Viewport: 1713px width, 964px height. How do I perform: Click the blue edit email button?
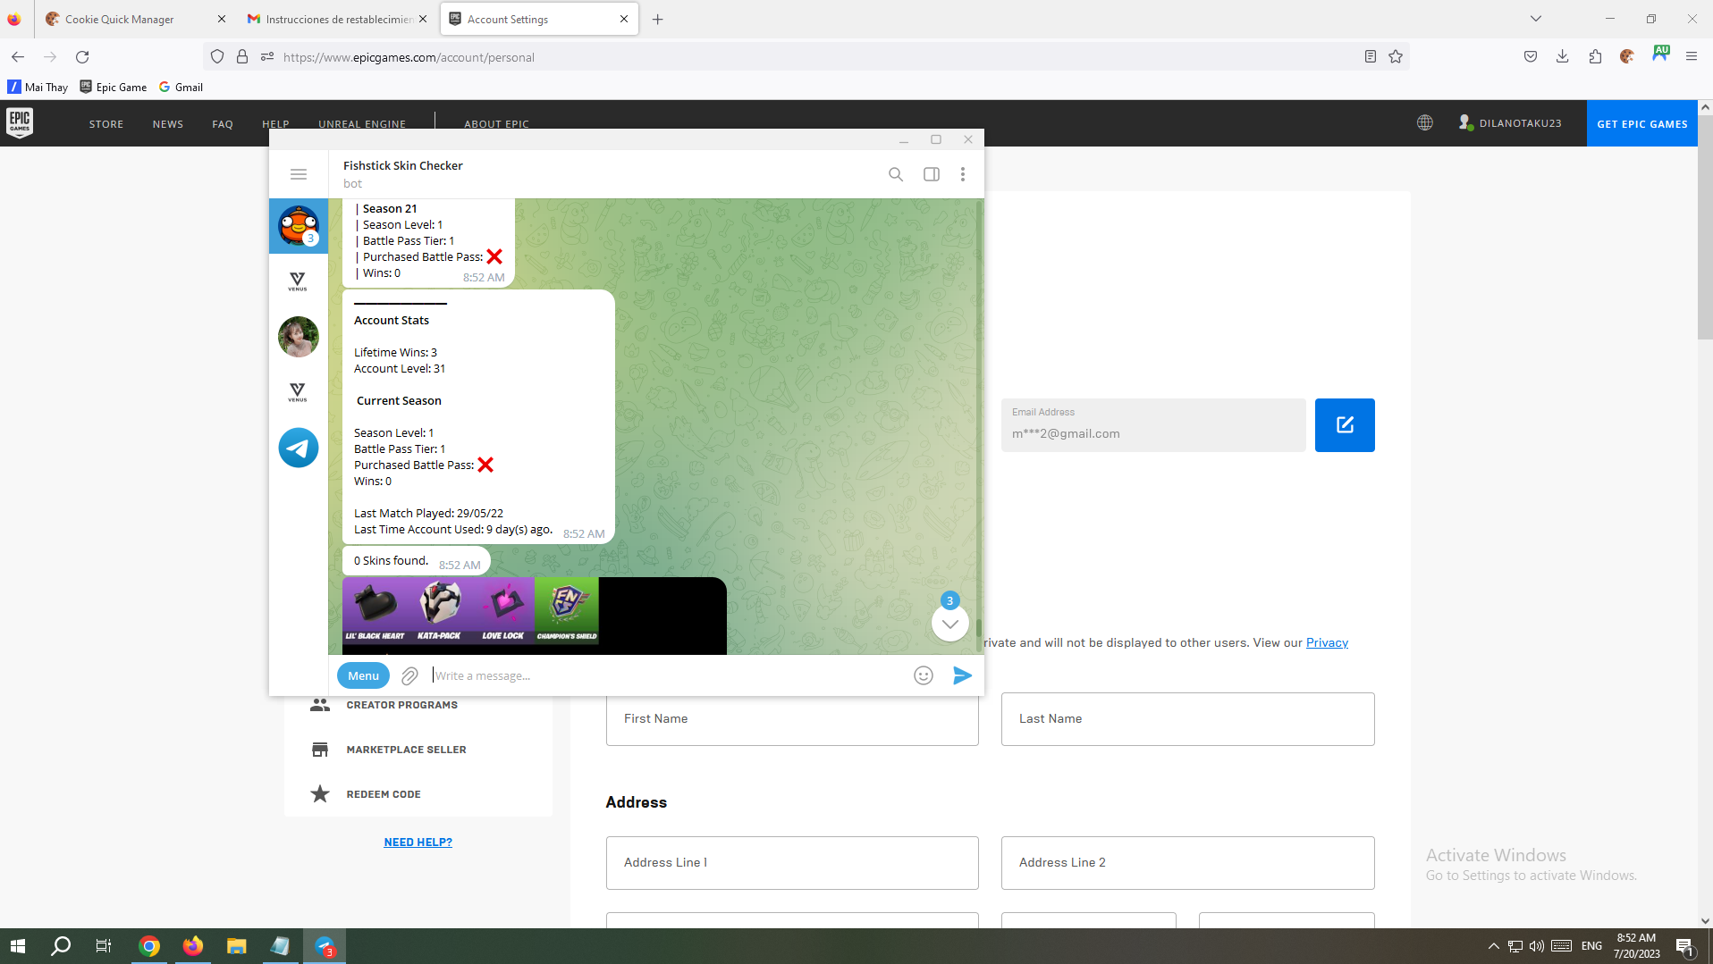[1345, 424]
